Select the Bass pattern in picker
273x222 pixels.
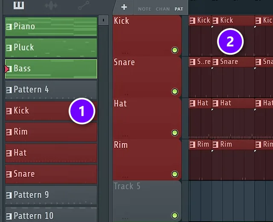pos(51,69)
